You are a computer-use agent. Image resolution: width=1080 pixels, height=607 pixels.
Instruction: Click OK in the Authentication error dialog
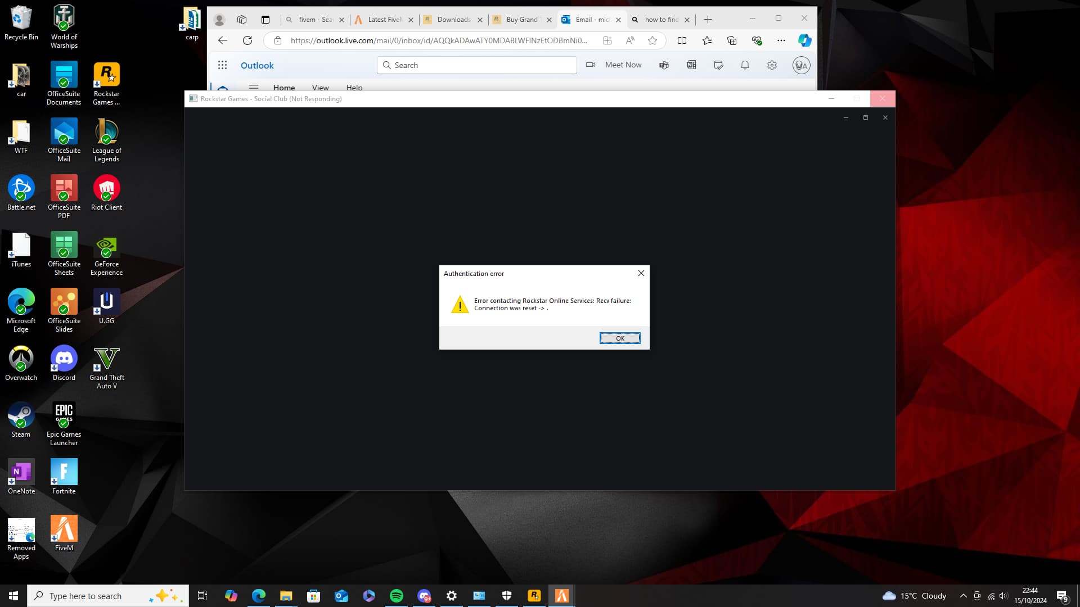tap(620, 338)
